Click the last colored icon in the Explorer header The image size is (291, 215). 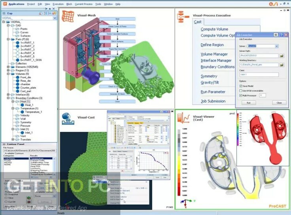[x=54, y=13]
